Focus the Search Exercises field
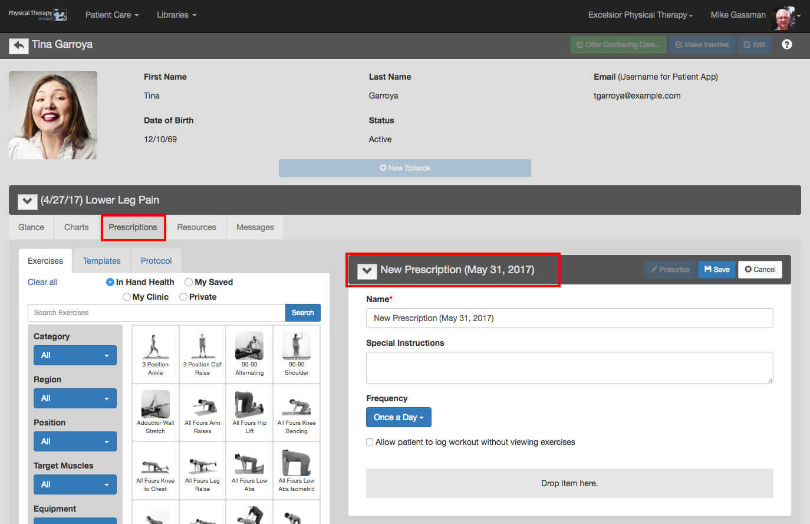The width and height of the screenshot is (810, 524). [157, 313]
